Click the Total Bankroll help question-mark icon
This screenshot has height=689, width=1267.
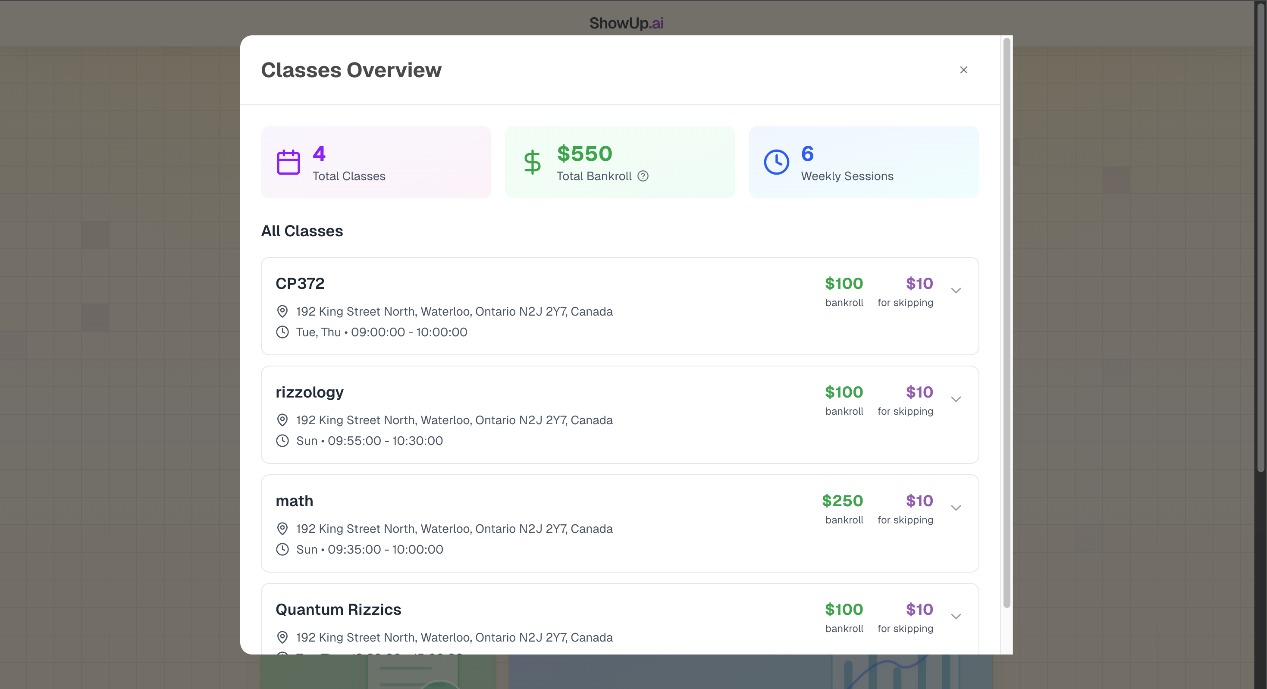[x=643, y=176]
